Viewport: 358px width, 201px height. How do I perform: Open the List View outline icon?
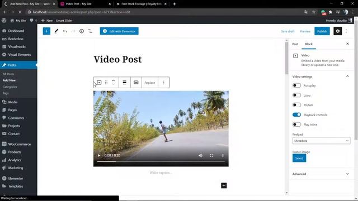click(x=90, y=31)
